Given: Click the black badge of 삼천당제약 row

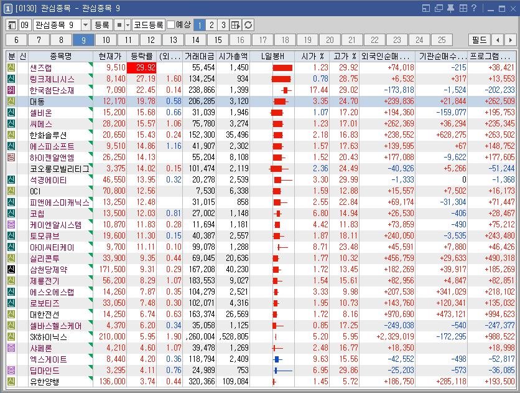Looking at the screenshot, I should click(x=11, y=269).
